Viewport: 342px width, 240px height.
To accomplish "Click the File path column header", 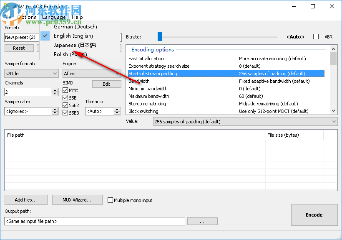I will [x=135, y=135].
